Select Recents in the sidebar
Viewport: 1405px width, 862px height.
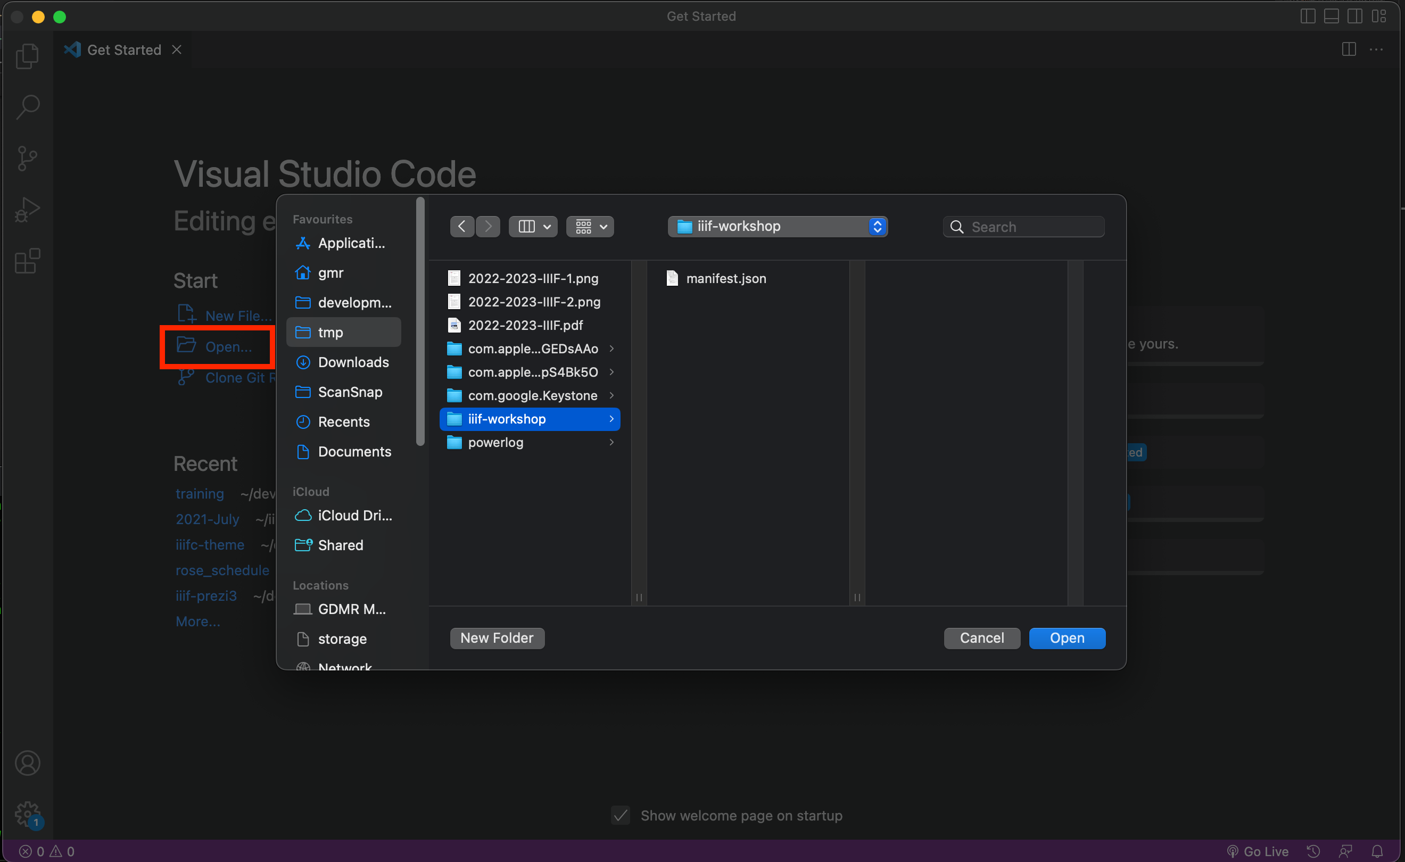344,421
